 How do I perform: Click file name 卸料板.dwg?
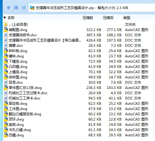point(18,51)
